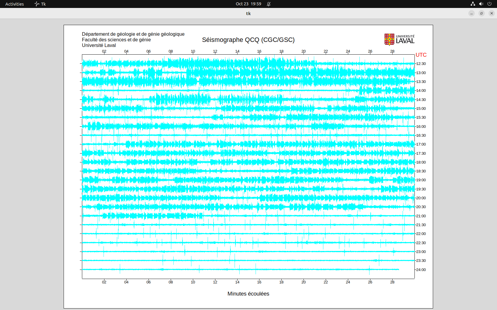Click the 12:30 time label
This screenshot has width=497, height=310.
[421, 64]
